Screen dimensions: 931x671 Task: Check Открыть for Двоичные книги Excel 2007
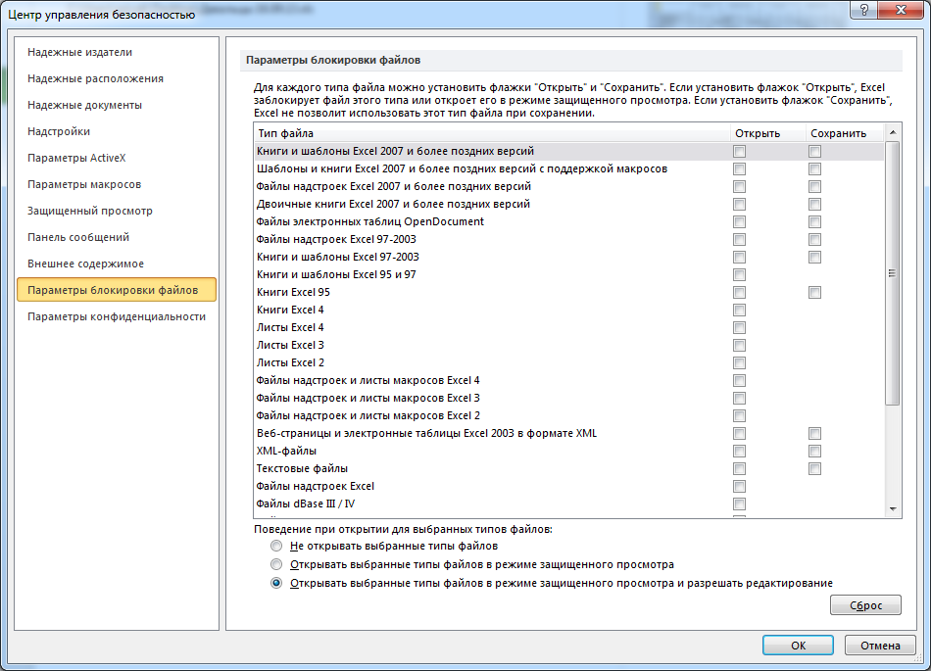pyautogui.click(x=739, y=205)
